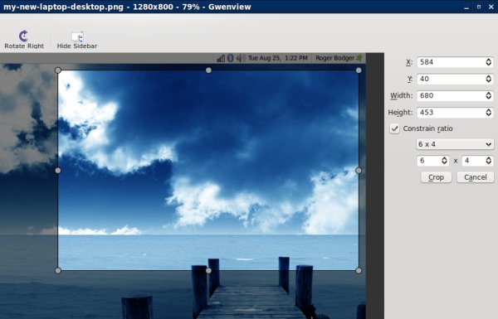Toggle the Constrain ratio checkbox
This screenshot has width=498, height=319.
click(x=394, y=128)
